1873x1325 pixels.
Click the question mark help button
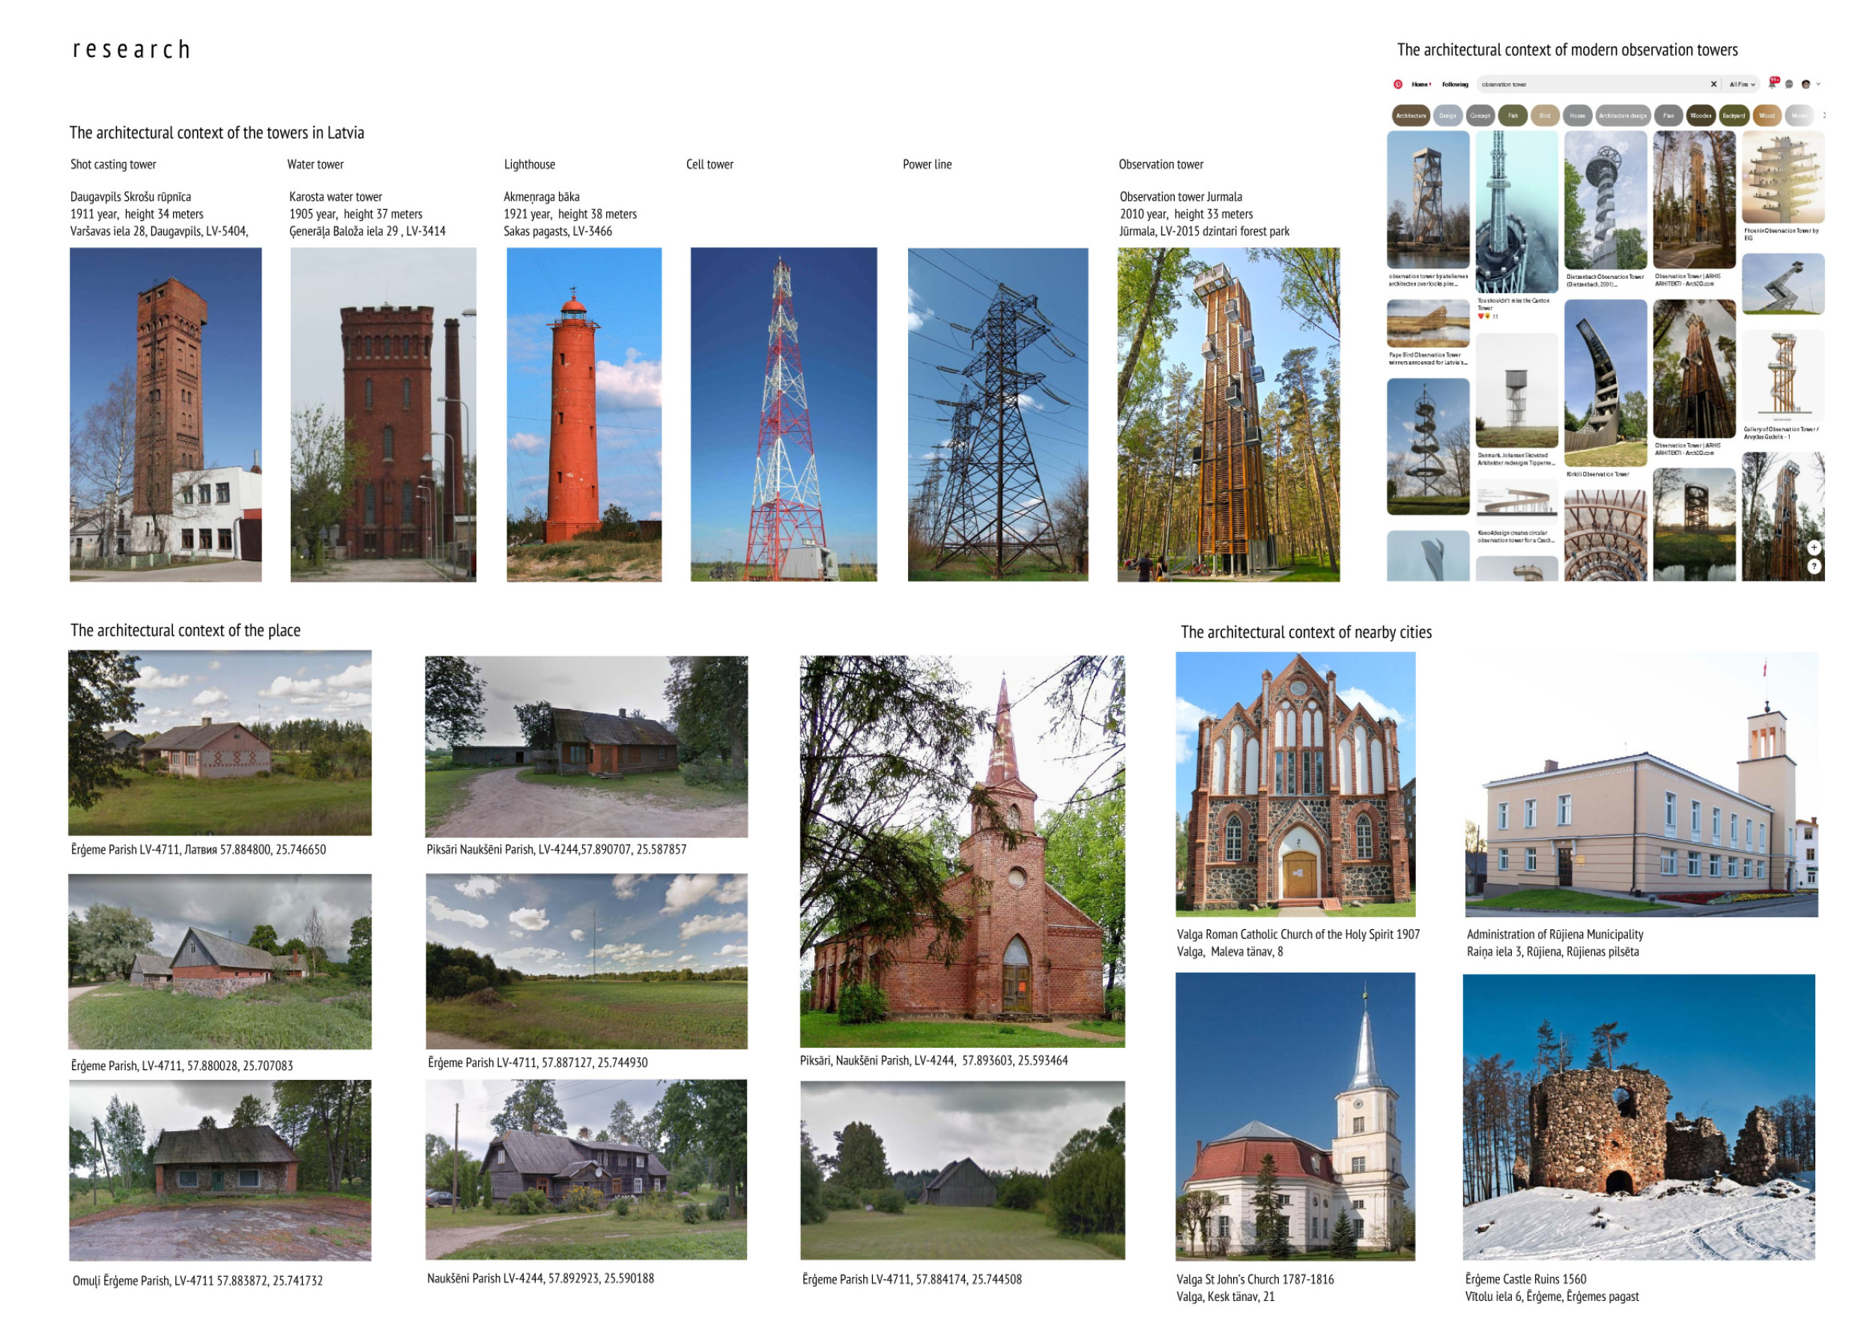pyautogui.click(x=1814, y=567)
